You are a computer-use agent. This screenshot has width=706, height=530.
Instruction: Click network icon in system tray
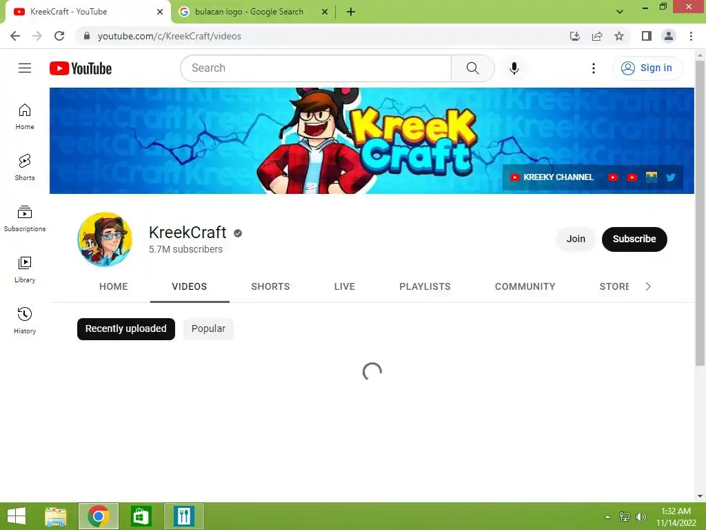pos(625,517)
